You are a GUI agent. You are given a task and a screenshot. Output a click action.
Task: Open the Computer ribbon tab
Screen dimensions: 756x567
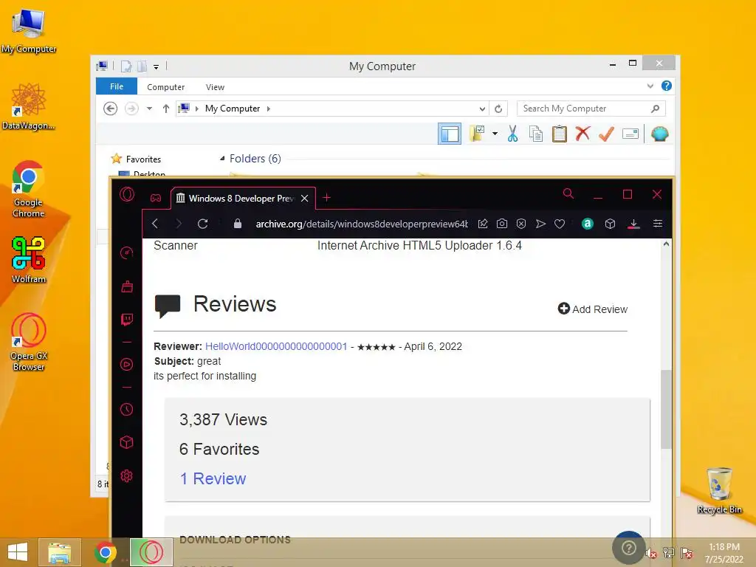pos(166,87)
